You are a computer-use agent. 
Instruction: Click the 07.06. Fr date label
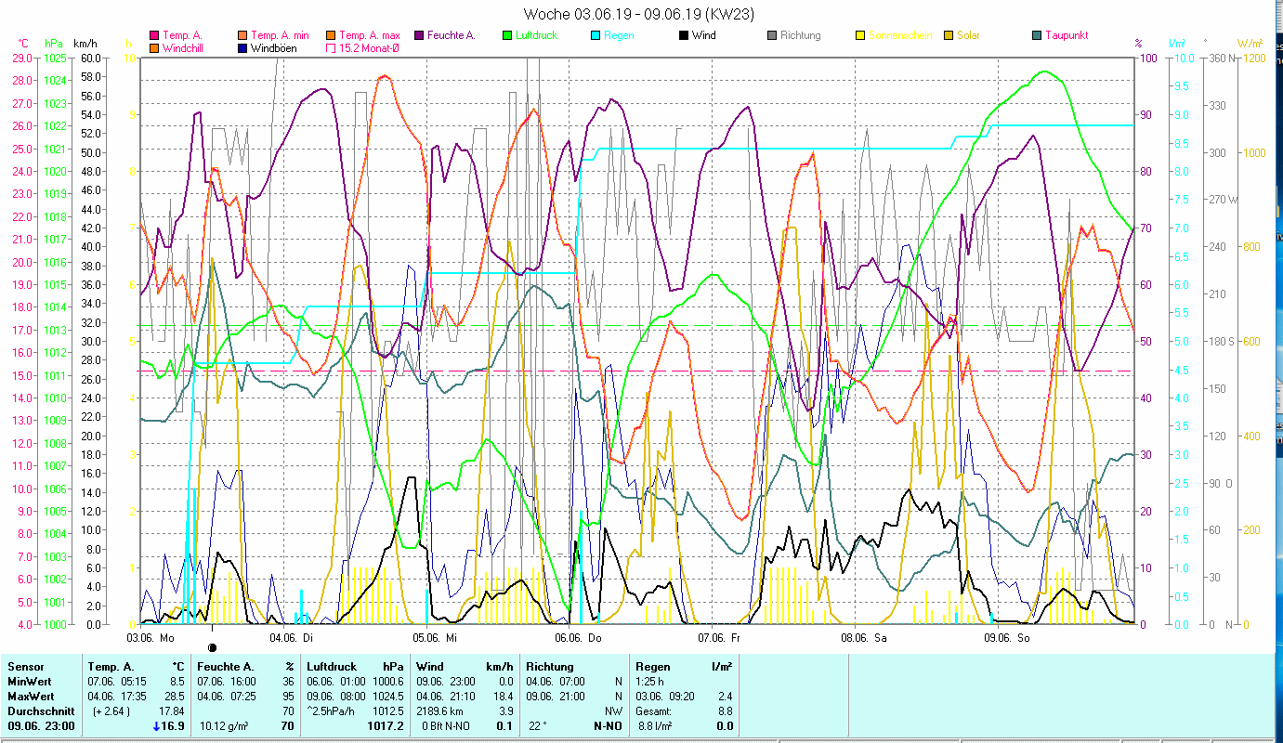coord(719,638)
